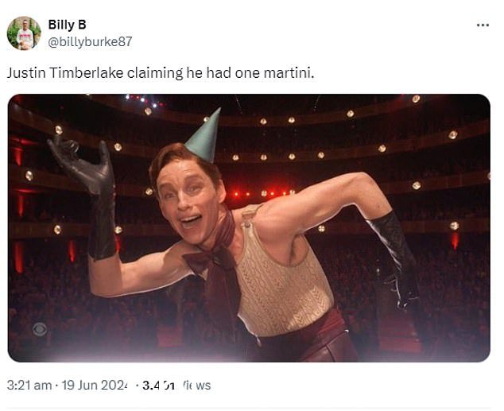Click the views count beside the date

(176, 385)
